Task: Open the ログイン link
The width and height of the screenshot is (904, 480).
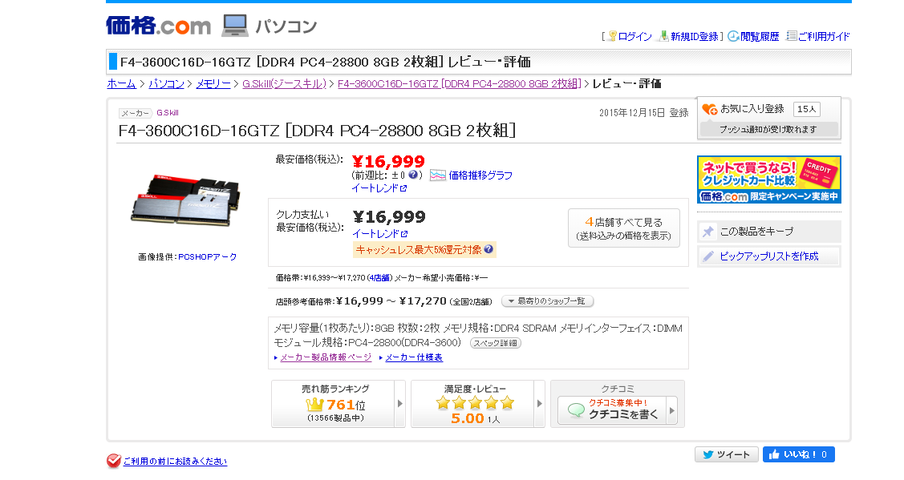Action: click(634, 36)
